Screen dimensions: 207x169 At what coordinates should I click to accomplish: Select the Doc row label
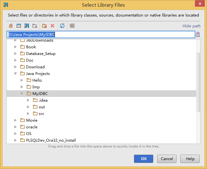(x=30, y=60)
